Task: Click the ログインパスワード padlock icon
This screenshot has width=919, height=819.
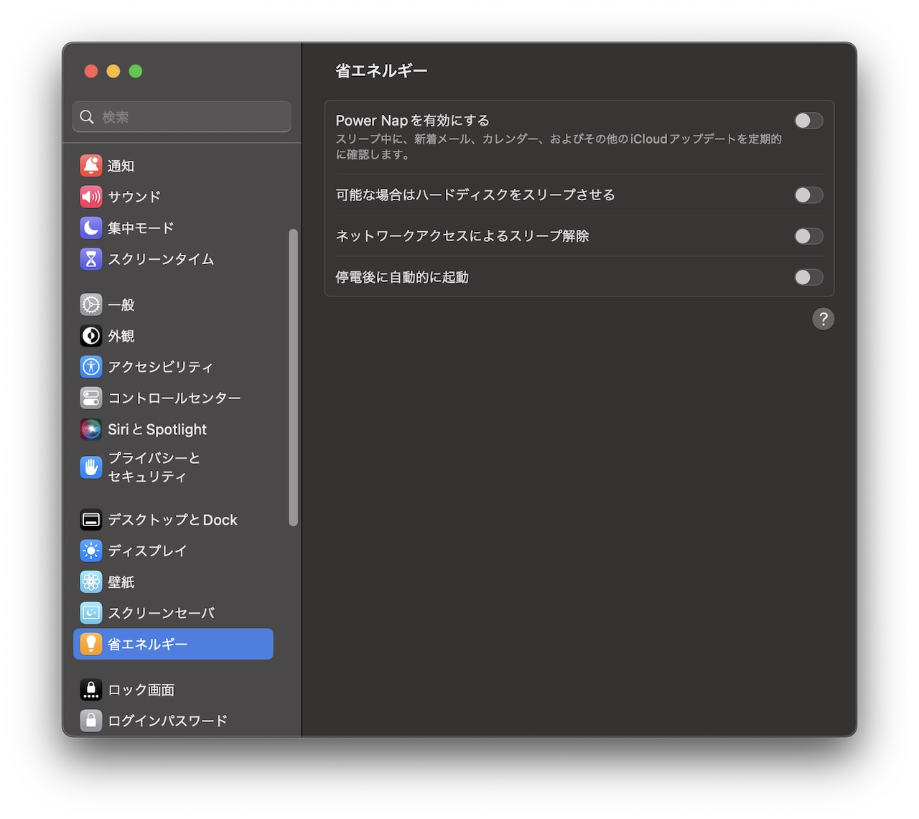Action: pos(91,721)
